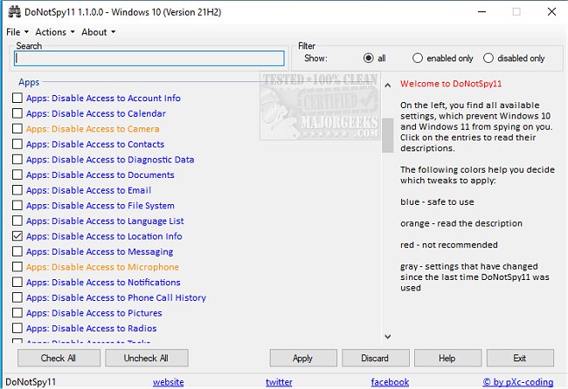Open the facebook link
Screen dimensions: 568x389
point(390,382)
